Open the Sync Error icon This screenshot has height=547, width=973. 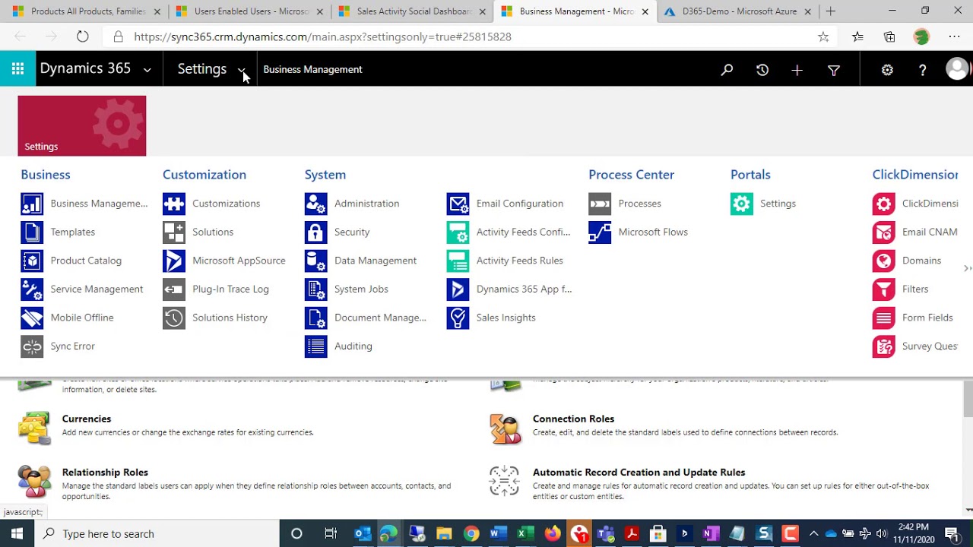(x=32, y=346)
